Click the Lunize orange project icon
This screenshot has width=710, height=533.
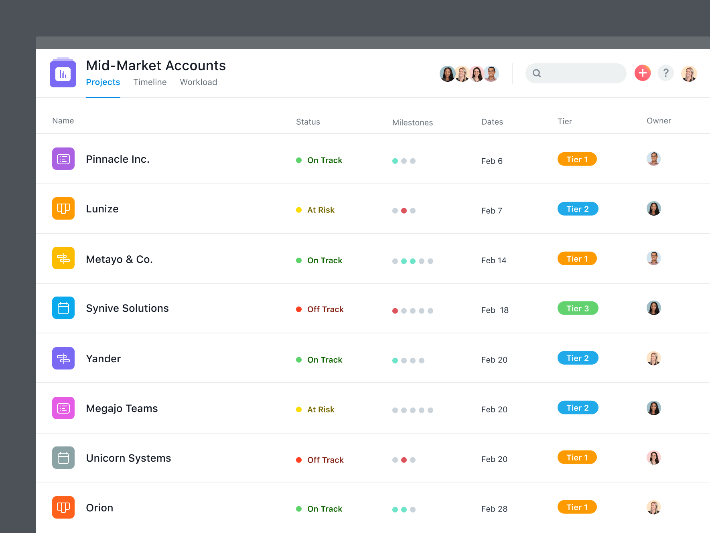63,208
